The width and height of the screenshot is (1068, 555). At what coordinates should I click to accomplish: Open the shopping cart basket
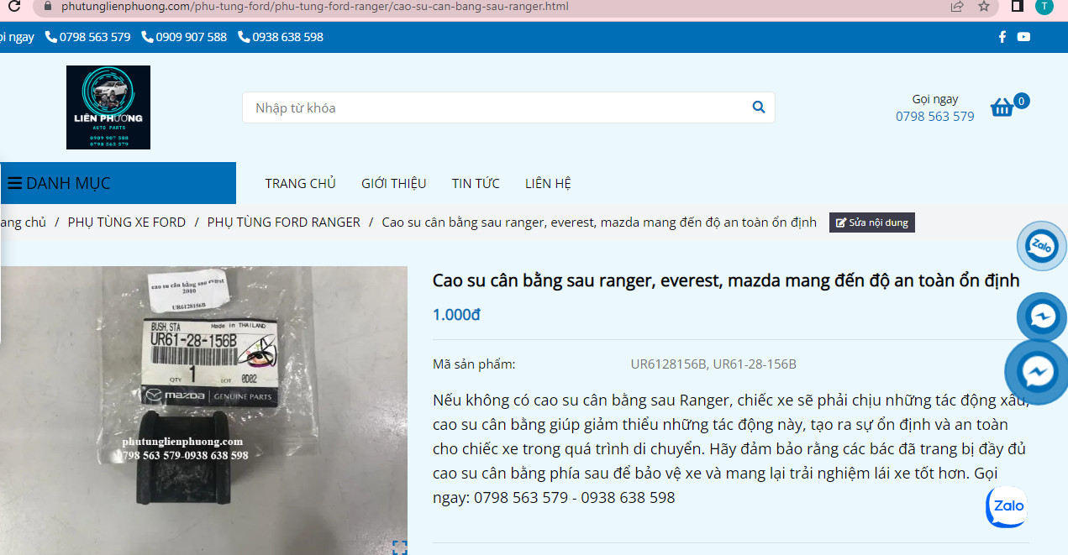point(1002,107)
